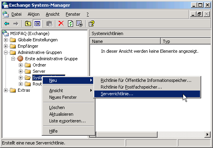The width and height of the screenshot is (213, 148).
Task: Click the forward arrow toolbar icon
Action: (16, 24)
